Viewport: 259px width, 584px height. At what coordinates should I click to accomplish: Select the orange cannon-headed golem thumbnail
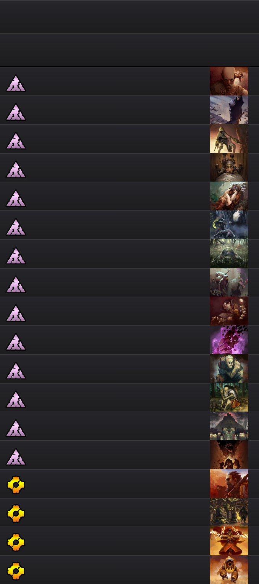[229, 570]
